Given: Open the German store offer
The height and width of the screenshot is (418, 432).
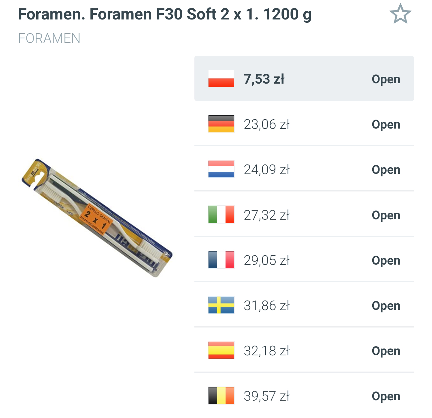Looking at the screenshot, I should pyautogui.click(x=386, y=125).
